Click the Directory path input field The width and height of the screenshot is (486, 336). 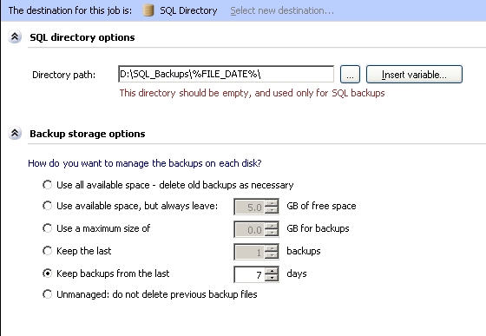point(226,74)
